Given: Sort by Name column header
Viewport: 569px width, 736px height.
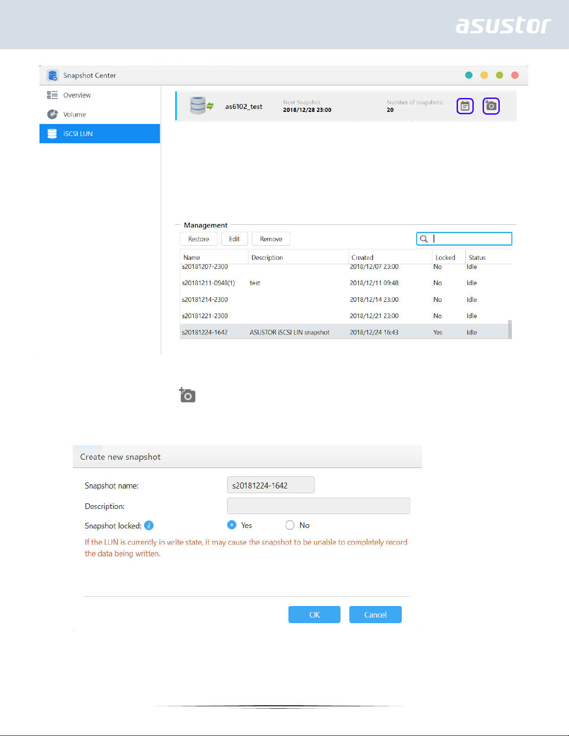Looking at the screenshot, I should point(214,257).
